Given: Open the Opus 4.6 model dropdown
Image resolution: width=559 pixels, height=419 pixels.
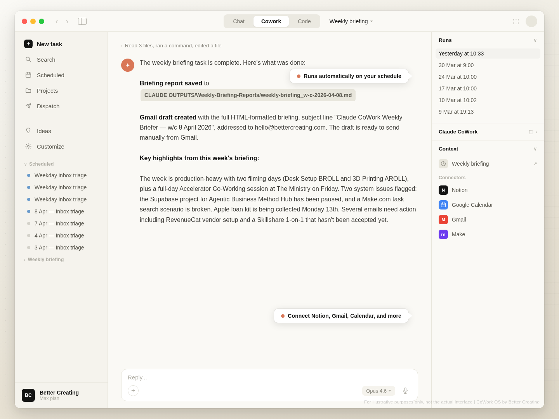Looking at the screenshot, I should point(378,391).
